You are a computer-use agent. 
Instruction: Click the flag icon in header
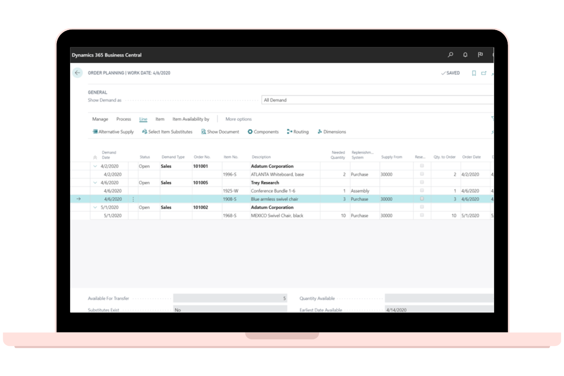[x=480, y=55]
